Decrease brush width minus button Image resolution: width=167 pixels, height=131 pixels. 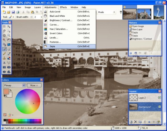pyautogui.click(x=31, y=17)
